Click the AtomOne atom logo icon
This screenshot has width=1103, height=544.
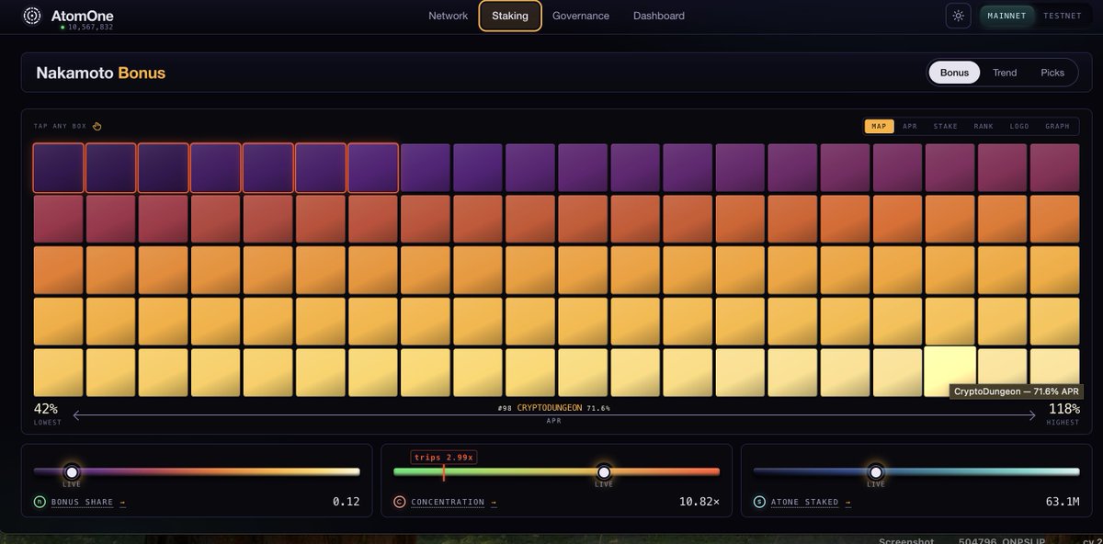click(32, 16)
